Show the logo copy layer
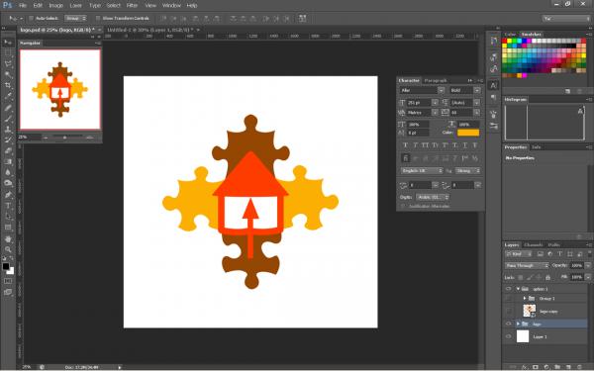594x371 pixels. [509, 312]
